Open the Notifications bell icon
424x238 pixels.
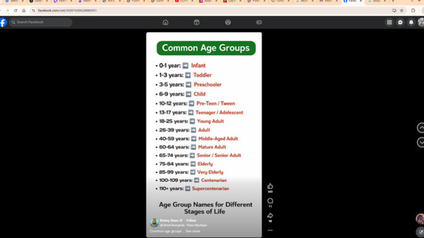point(411,23)
